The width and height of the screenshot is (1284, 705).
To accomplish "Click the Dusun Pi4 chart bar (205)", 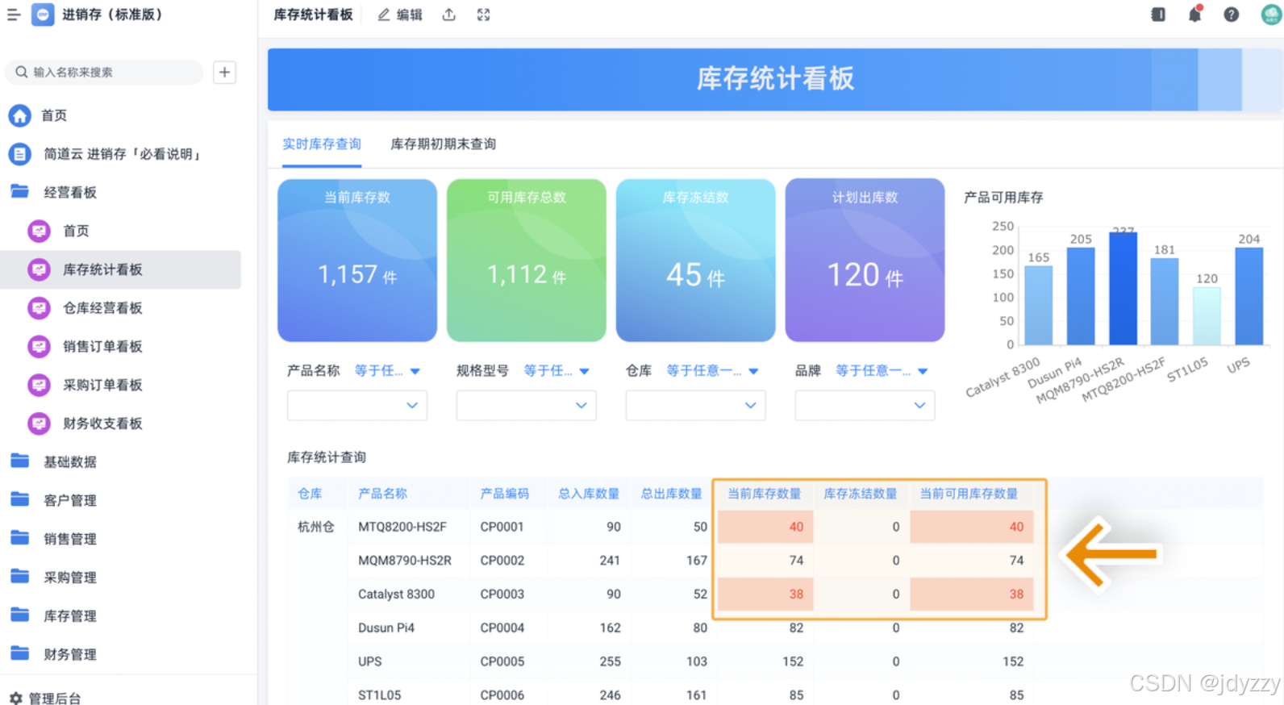I will 1081,296.
